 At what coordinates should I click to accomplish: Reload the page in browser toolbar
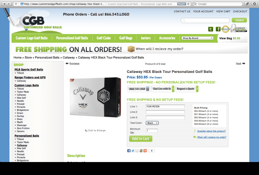pos(188,4)
